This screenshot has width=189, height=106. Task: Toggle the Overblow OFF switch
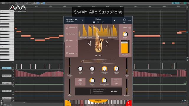click(116, 82)
